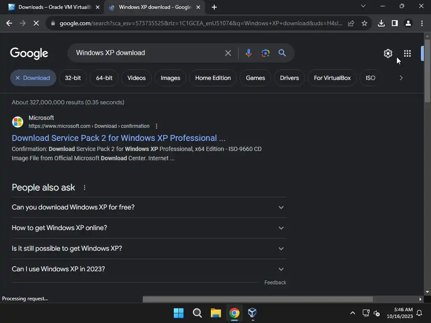Select the Windows XP download Google tab
Image resolution: width=431 pixels, height=323 pixels.
pos(154,7)
